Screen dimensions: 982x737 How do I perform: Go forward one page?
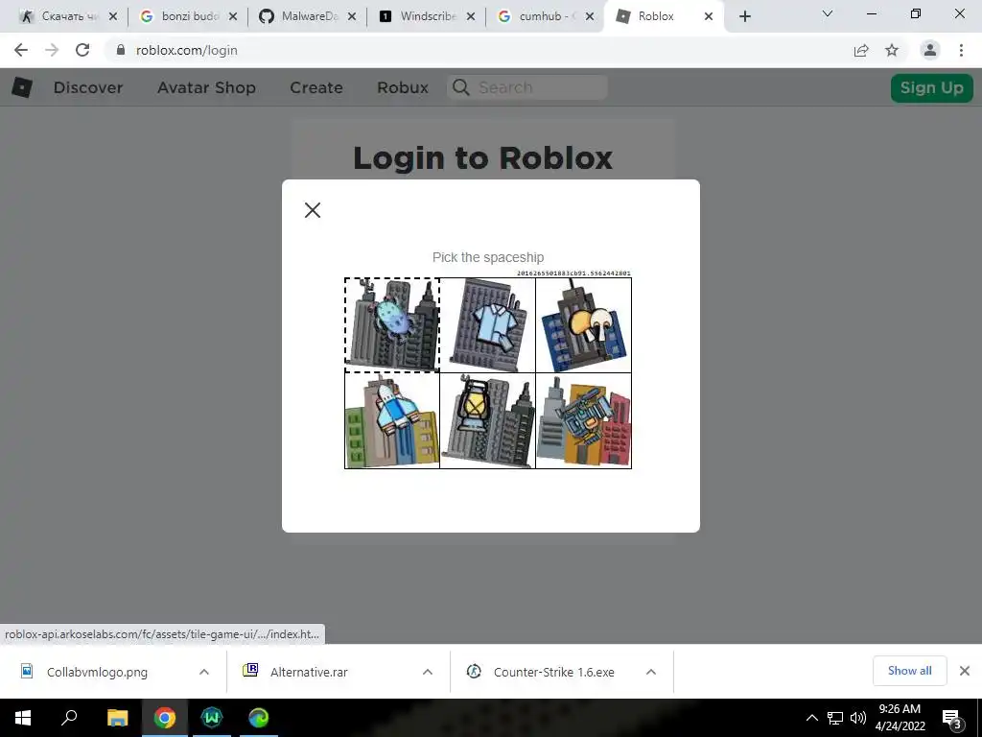coord(52,50)
